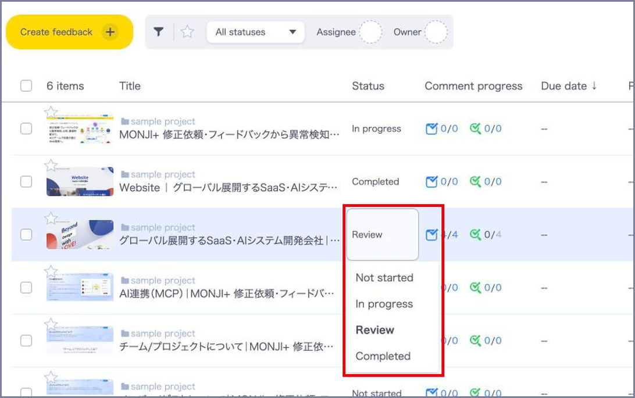Image resolution: width=635 pixels, height=398 pixels.
Task: Check the チーム/プロジェクトについて row checkbox
Action: coord(26,340)
